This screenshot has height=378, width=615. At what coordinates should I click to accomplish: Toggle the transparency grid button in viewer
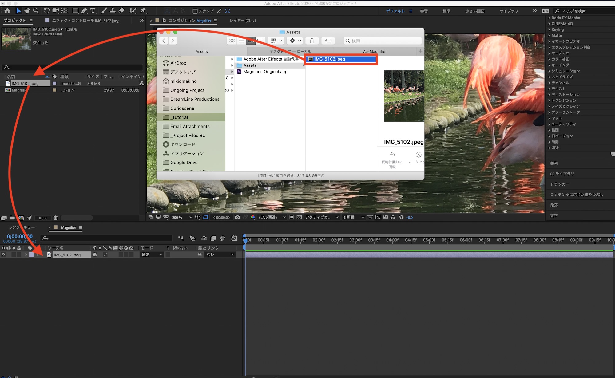(299, 217)
